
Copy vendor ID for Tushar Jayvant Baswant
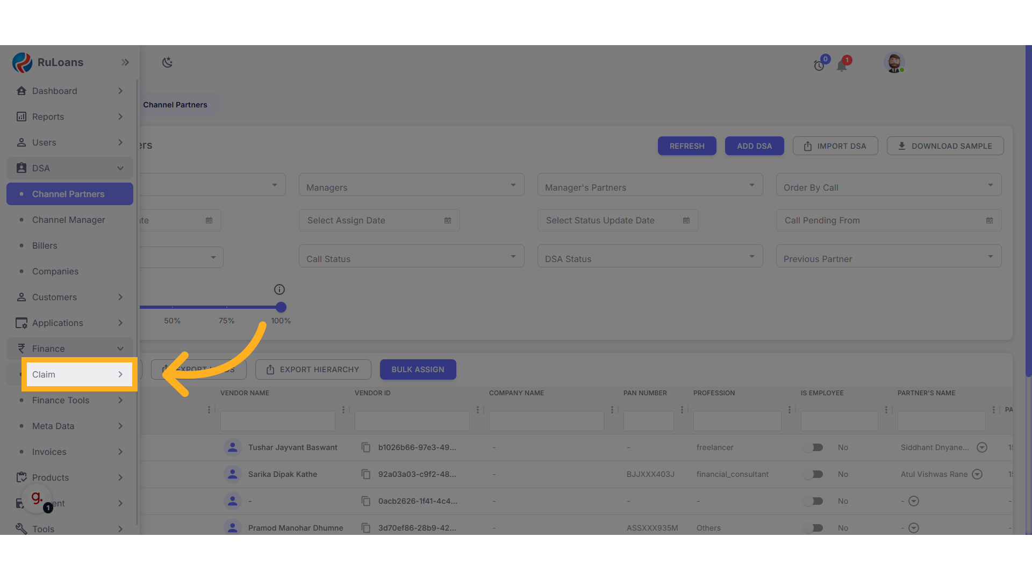366,447
